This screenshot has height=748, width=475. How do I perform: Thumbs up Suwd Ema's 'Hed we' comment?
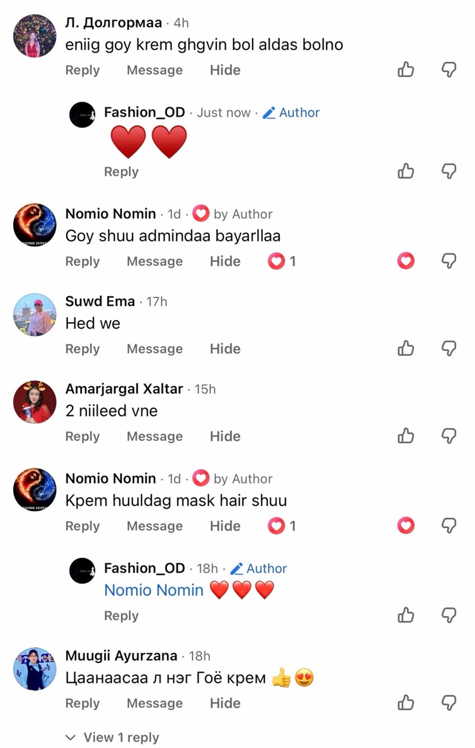(x=406, y=348)
